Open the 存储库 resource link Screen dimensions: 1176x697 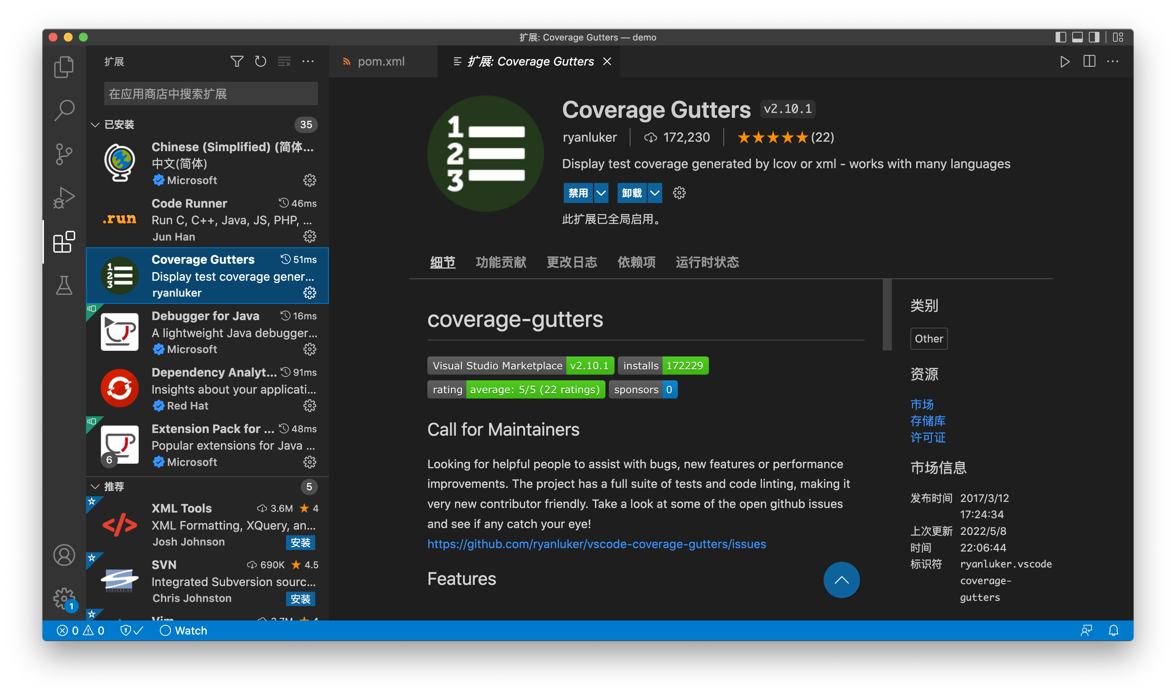point(928,421)
